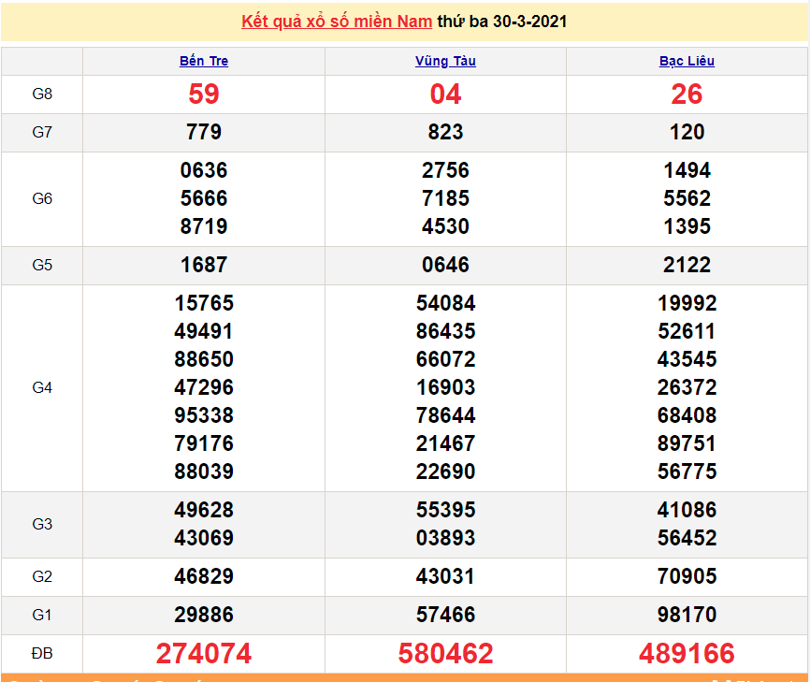Select the Bến Tre special prize 274074
Screen dimensions: 810x682
click(204, 653)
